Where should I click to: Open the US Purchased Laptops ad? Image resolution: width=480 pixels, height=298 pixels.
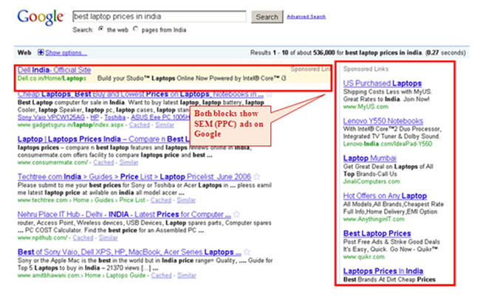[383, 83]
